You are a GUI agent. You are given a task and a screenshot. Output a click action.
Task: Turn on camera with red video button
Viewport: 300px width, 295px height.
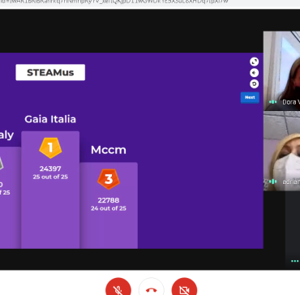184,289
